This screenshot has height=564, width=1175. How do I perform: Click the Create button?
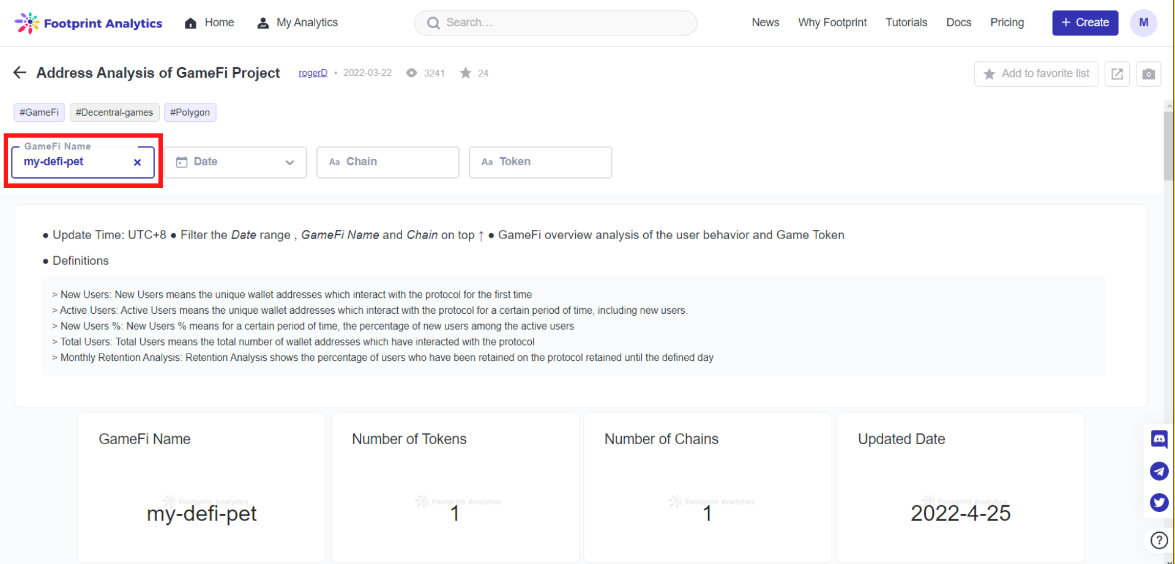1085,23
